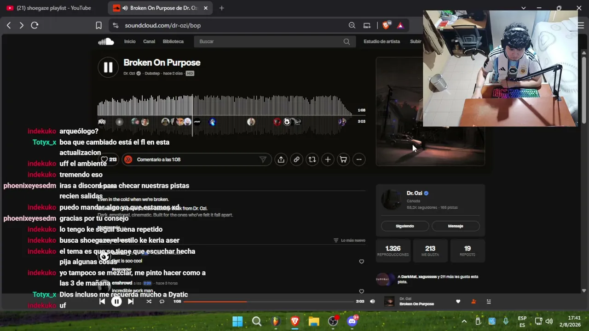Copy the track link with the chain icon
This screenshot has width=589, height=331.
[x=296, y=160]
